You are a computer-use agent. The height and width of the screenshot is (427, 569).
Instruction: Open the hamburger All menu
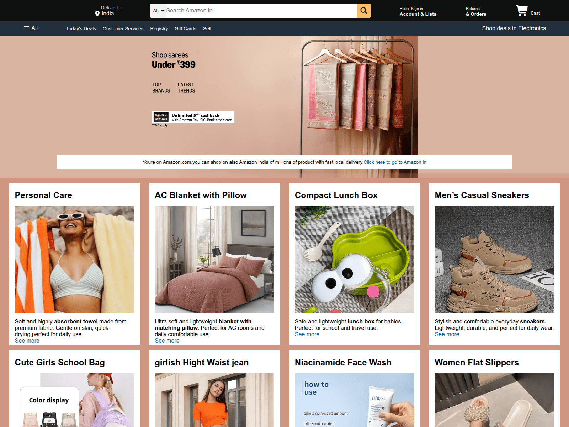pos(31,28)
